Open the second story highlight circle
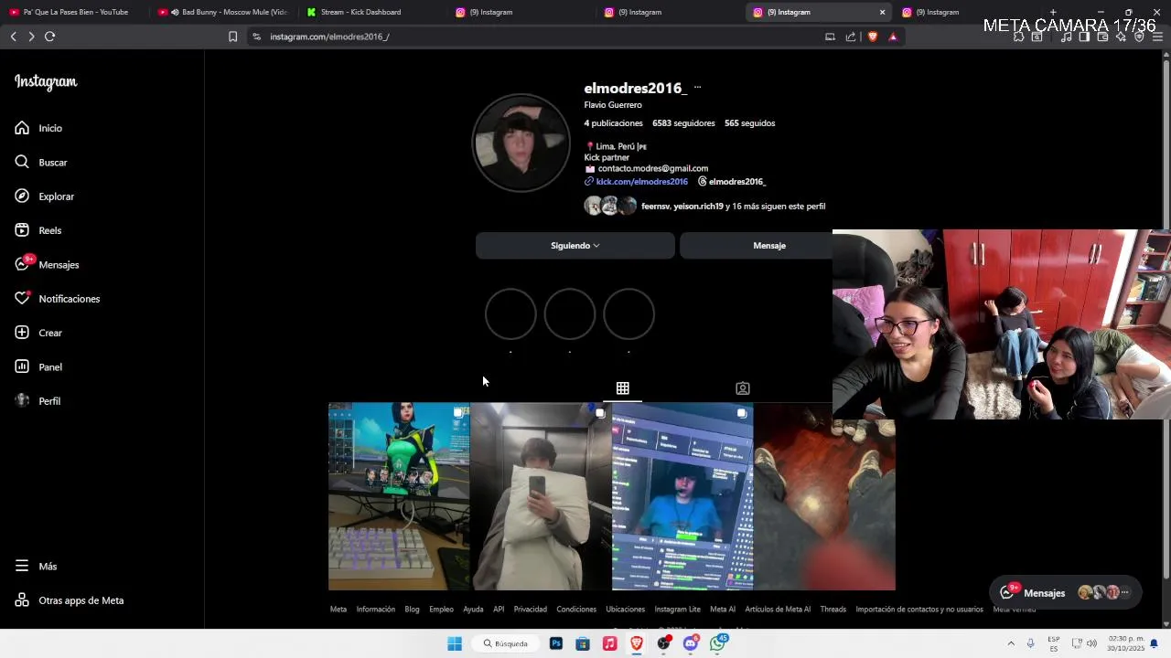The width and height of the screenshot is (1171, 658). click(x=569, y=314)
